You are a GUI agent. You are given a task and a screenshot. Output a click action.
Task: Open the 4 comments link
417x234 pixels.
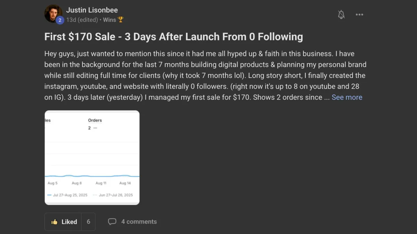139,222
